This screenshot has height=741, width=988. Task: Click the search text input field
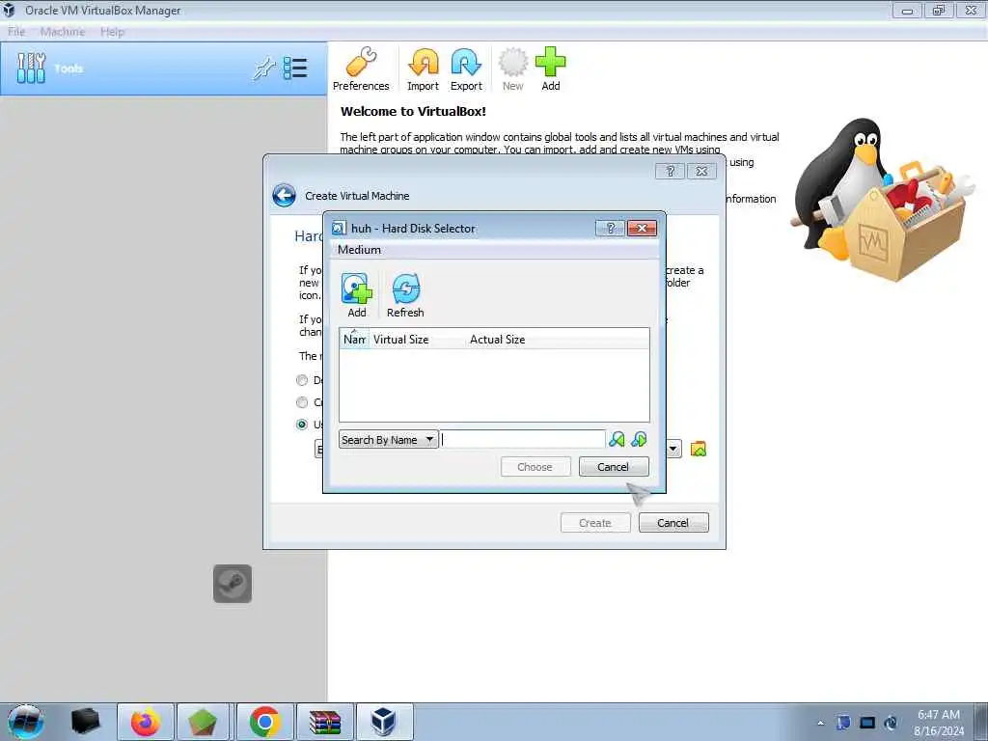(x=523, y=439)
